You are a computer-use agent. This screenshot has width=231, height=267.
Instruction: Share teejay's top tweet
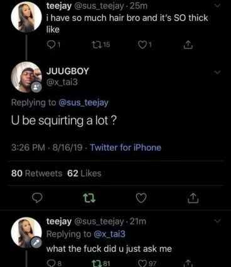(188, 45)
